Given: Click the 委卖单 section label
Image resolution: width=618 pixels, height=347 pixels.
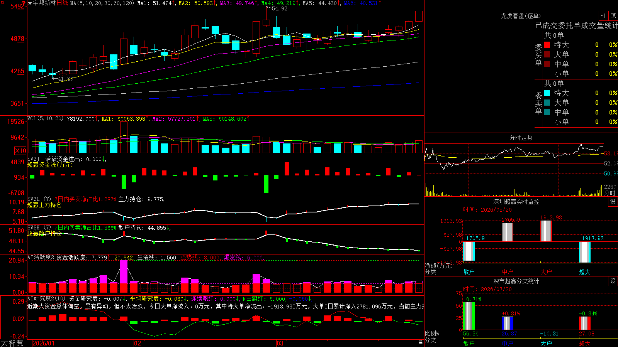Looking at the screenshot, I should point(538,103).
